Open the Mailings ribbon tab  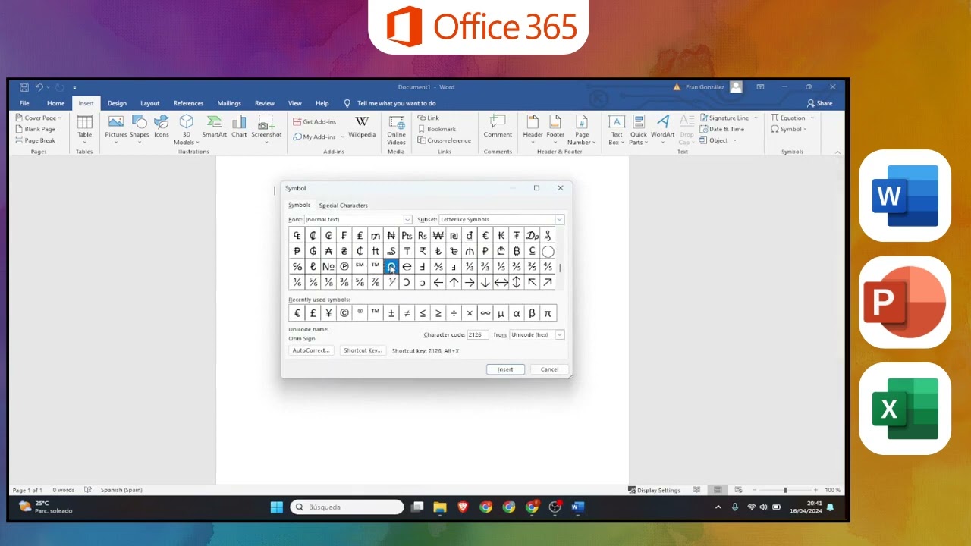[229, 103]
